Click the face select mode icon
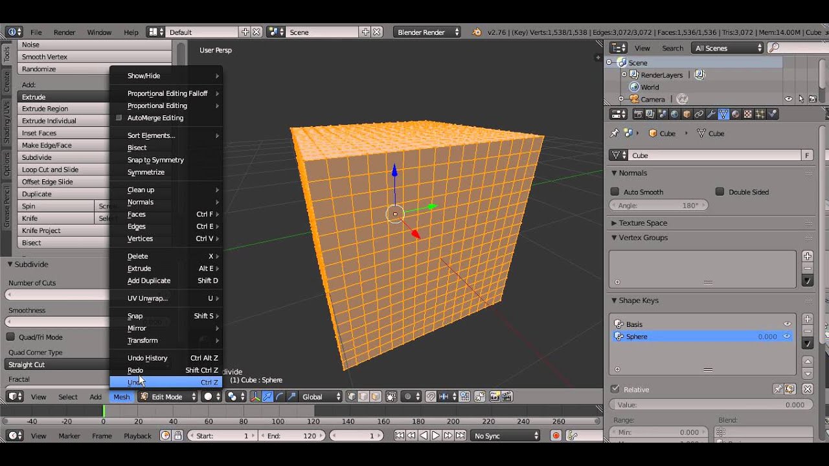Screen dimensions: 829x466 point(376,397)
